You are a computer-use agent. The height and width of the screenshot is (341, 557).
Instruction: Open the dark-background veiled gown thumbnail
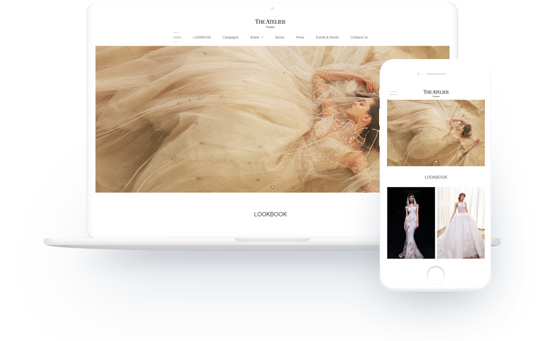tap(411, 223)
